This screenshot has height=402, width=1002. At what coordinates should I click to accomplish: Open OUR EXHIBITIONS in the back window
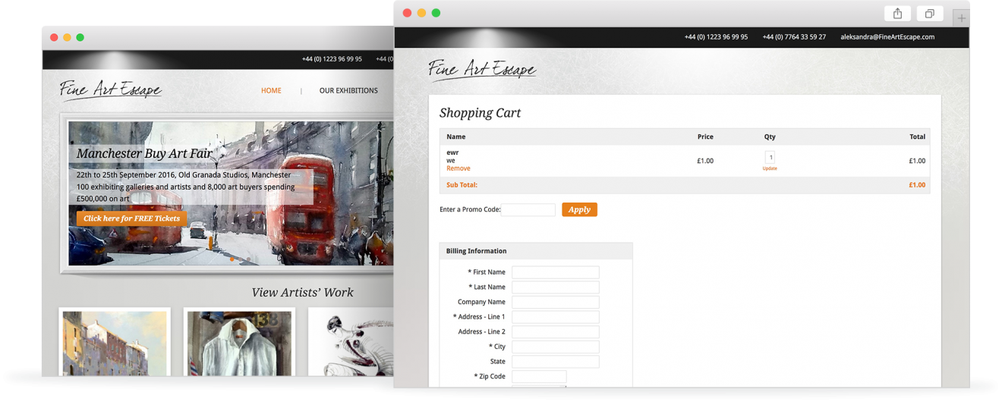coord(348,90)
